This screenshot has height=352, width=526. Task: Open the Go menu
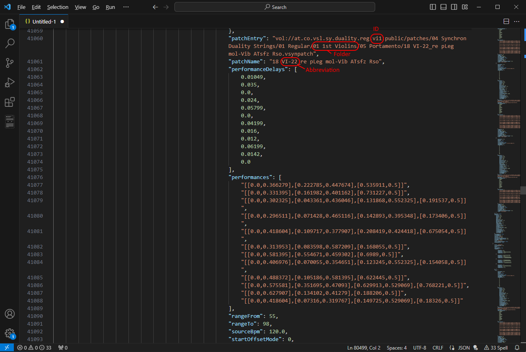click(x=96, y=7)
